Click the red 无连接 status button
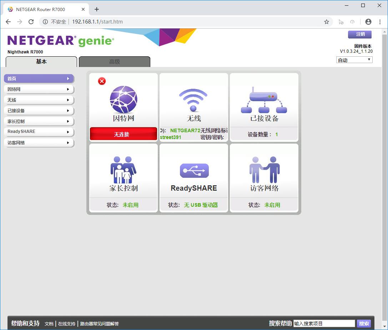The image size is (388, 330). pos(123,134)
